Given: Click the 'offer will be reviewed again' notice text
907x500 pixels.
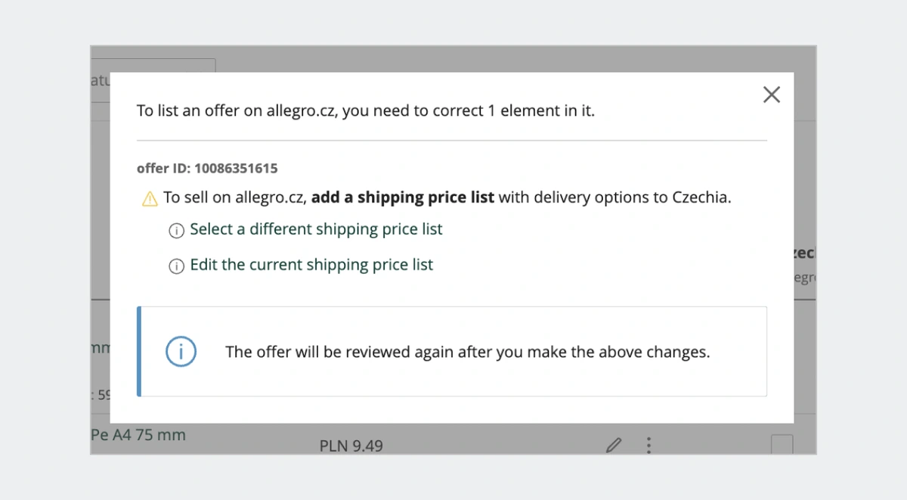Looking at the screenshot, I should click(x=468, y=352).
